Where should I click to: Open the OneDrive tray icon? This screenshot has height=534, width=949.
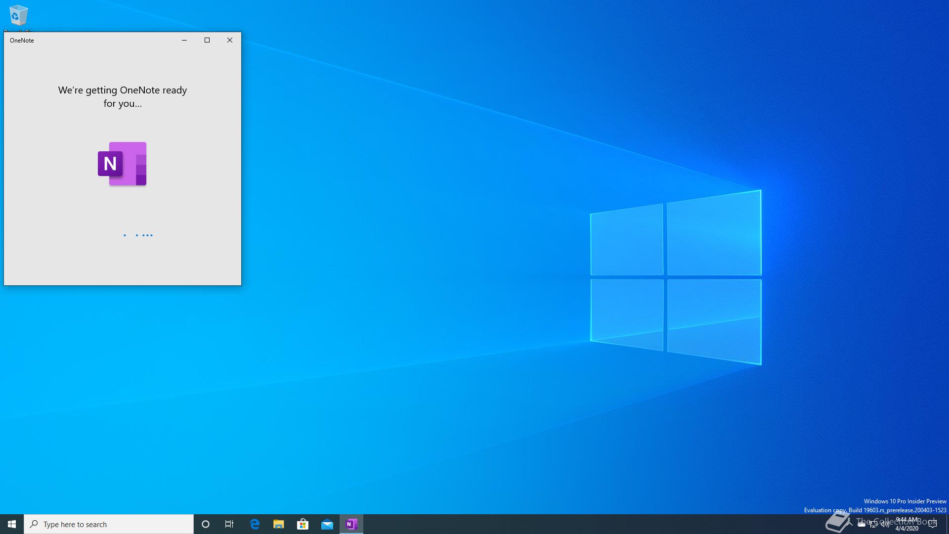point(862,524)
